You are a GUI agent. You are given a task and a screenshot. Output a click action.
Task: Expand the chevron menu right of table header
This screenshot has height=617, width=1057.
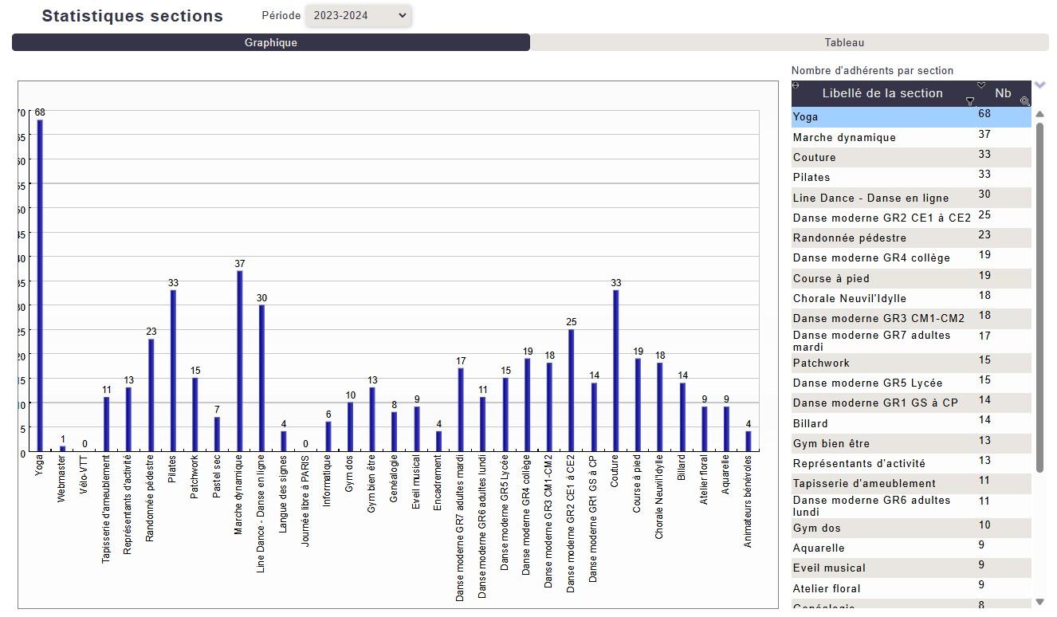pyautogui.click(x=1039, y=85)
